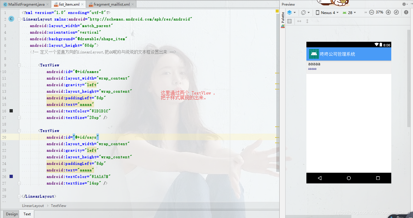
Task: Switch to the Design editor tab
Action: click(x=12, y=214)
